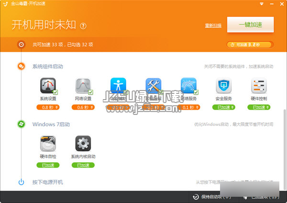Image resolution: width=287 pixels, height=203 pixels.
Task: Click the 已加速 button under 硬件自检
Action: 48,165
